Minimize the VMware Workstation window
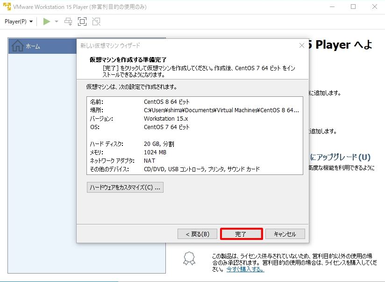385x282 pixels. click(332, 7)
